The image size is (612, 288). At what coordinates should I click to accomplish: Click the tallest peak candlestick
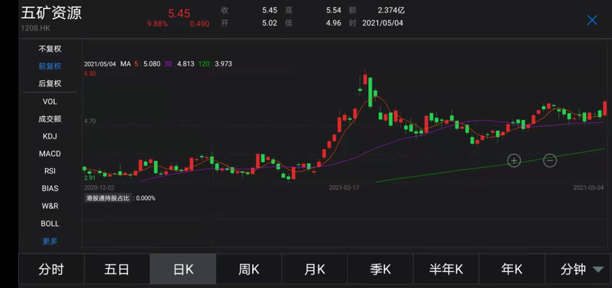click(365, 78)
